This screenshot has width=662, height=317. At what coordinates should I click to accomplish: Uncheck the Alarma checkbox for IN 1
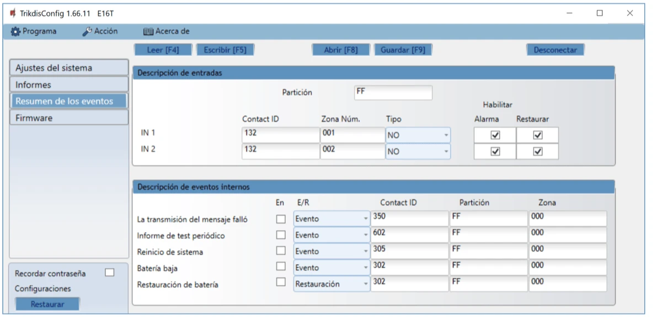tap(495, 135)
